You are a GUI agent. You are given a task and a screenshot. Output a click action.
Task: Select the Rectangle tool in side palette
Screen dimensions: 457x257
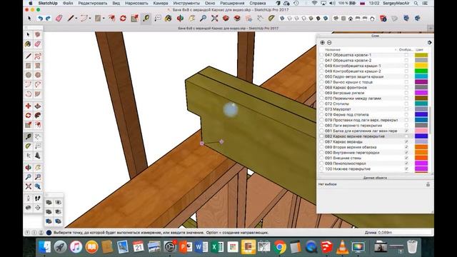click(x=29, y=66)
